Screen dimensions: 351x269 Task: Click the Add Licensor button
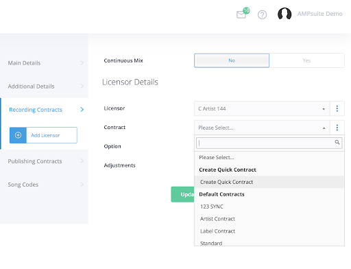[43, 135]
